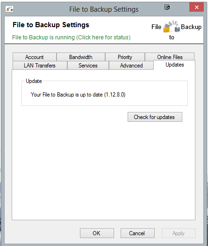Select the Priority tab
Screen dimensions: 208x246
point(125,57)
